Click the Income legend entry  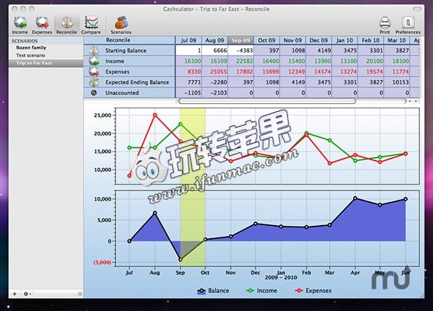point(261,291)
